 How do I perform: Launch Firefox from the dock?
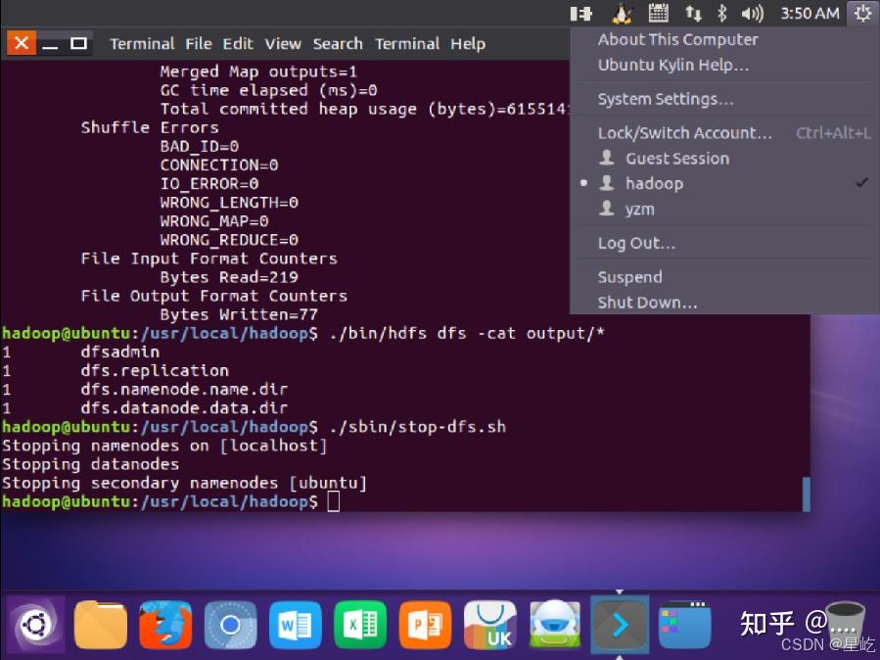(x=164, y=624)
